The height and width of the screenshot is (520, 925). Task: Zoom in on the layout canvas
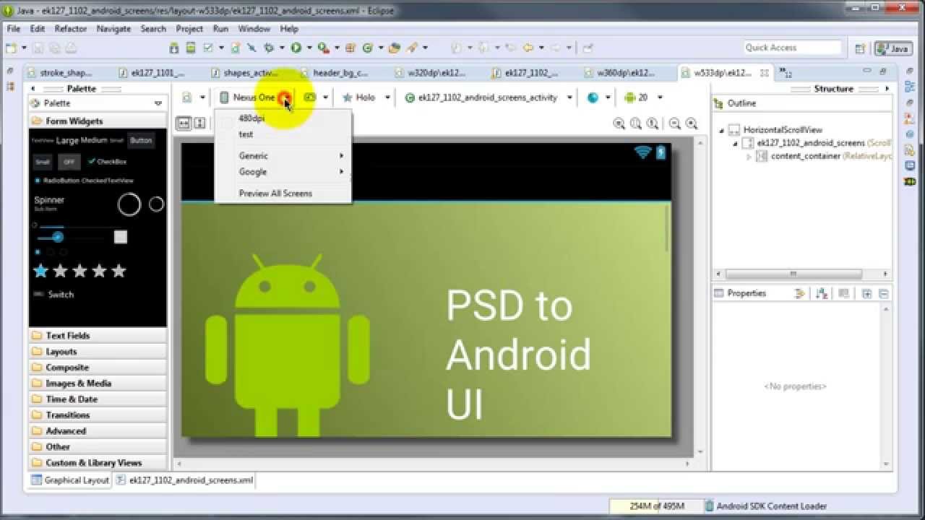coord(692,123)
